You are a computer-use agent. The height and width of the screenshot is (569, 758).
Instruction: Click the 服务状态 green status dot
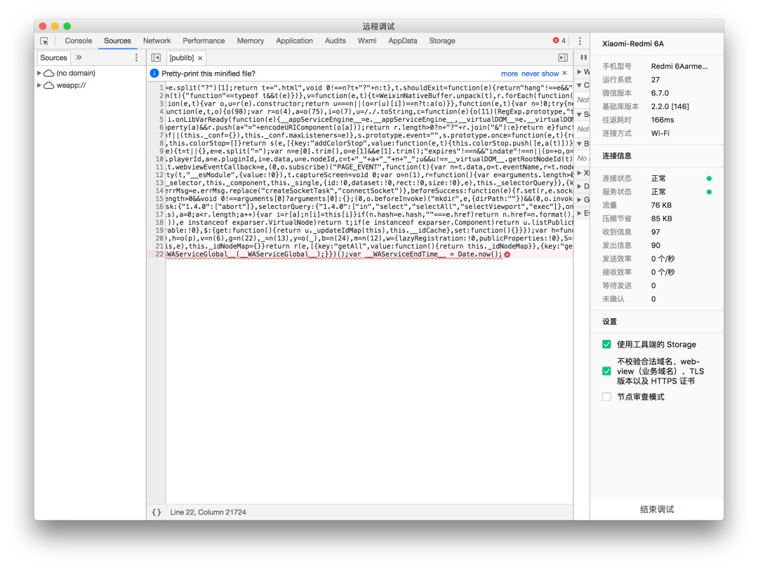click(709, 192)
